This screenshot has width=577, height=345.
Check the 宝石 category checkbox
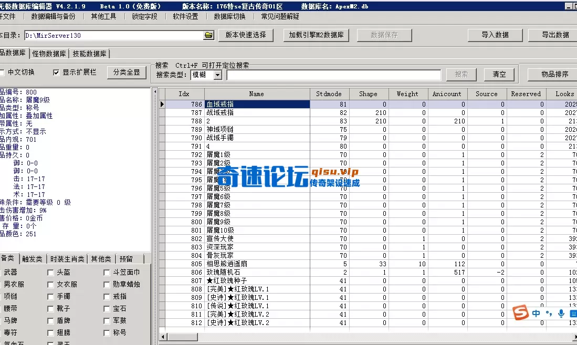pyautogui.click(x=107, y=309)
